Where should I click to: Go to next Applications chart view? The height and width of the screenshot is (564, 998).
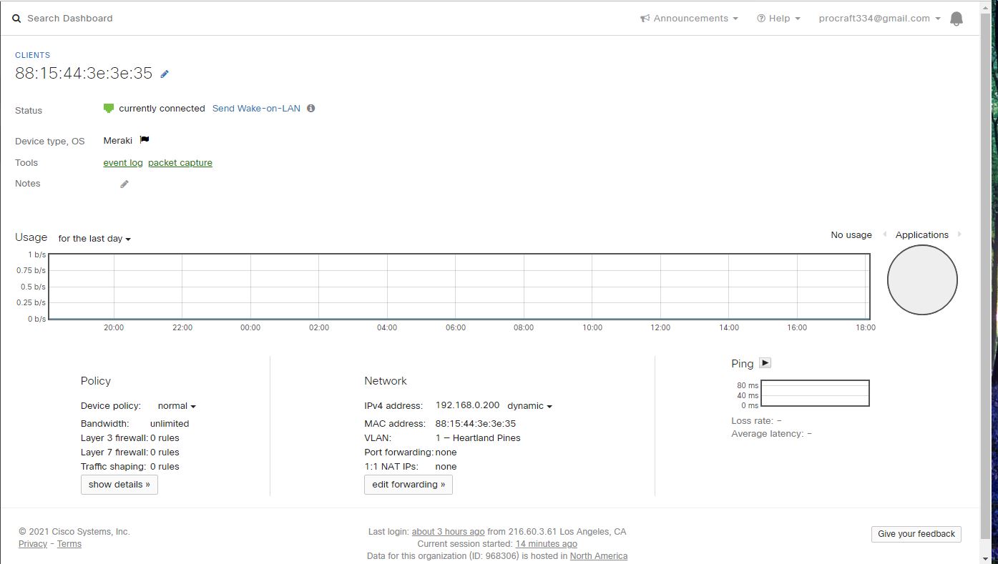click(959, 234)
